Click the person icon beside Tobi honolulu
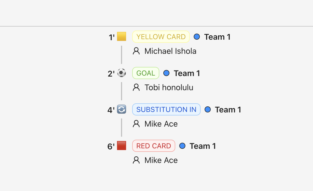Screen dimensions: 313x191 click(x=136, y=87)
